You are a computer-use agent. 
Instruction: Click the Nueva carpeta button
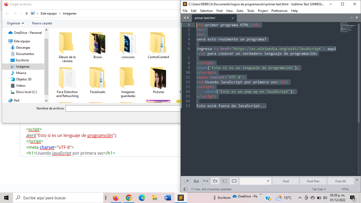tap(42, 23)
